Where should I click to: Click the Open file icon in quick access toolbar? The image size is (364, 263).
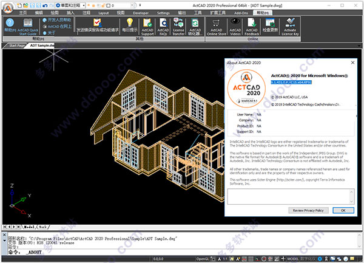tap(25, 5)
